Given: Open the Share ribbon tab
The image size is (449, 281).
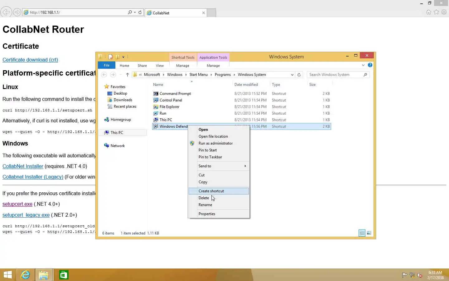Looking at the screenshot, I should pyautogui.click(x=142, y=66).
